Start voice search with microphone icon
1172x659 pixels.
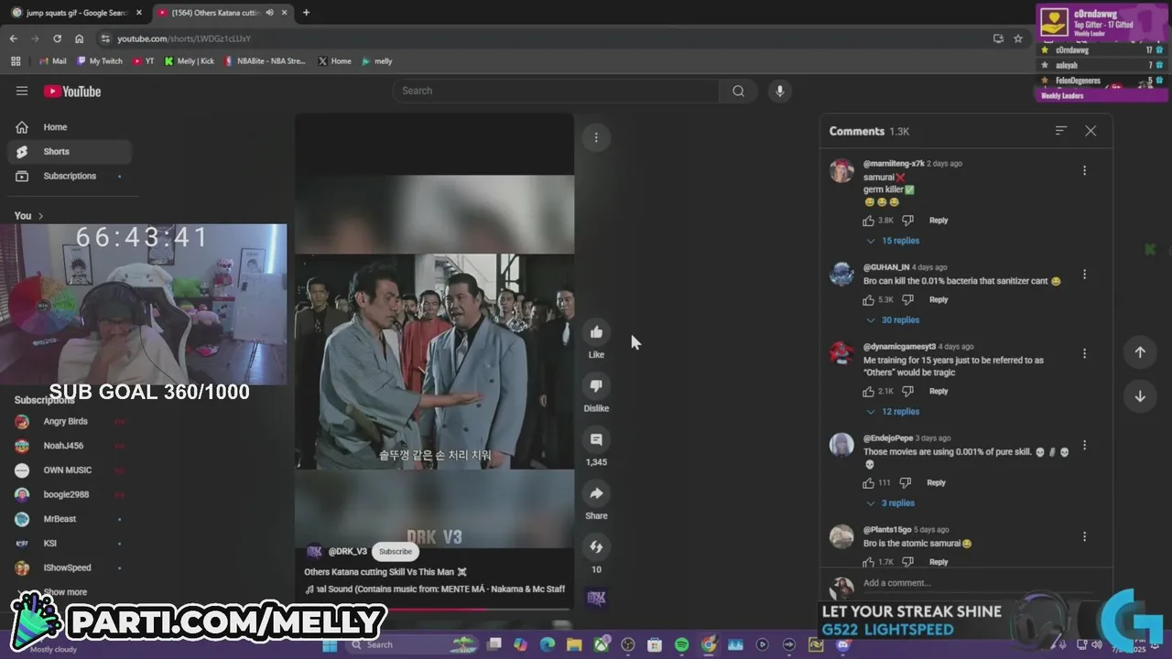[779, 91]
